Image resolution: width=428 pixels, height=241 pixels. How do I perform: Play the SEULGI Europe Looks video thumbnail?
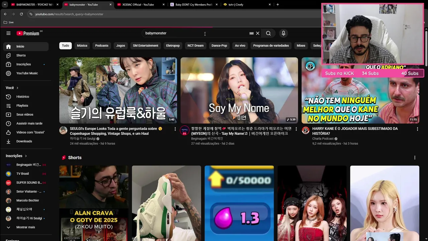tap(118, 90)
